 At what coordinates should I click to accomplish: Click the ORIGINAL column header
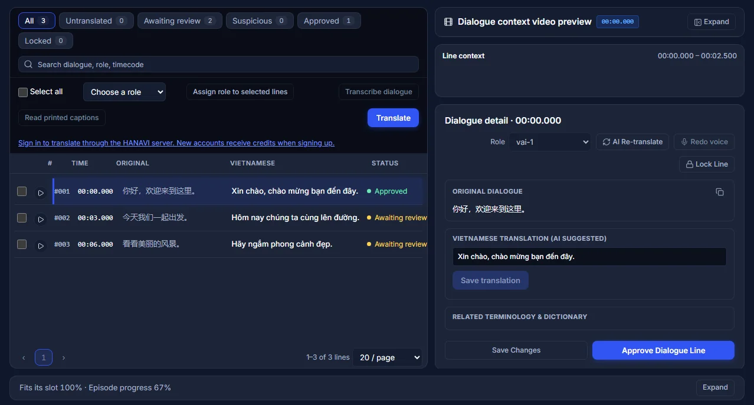[x=133, y=163]
